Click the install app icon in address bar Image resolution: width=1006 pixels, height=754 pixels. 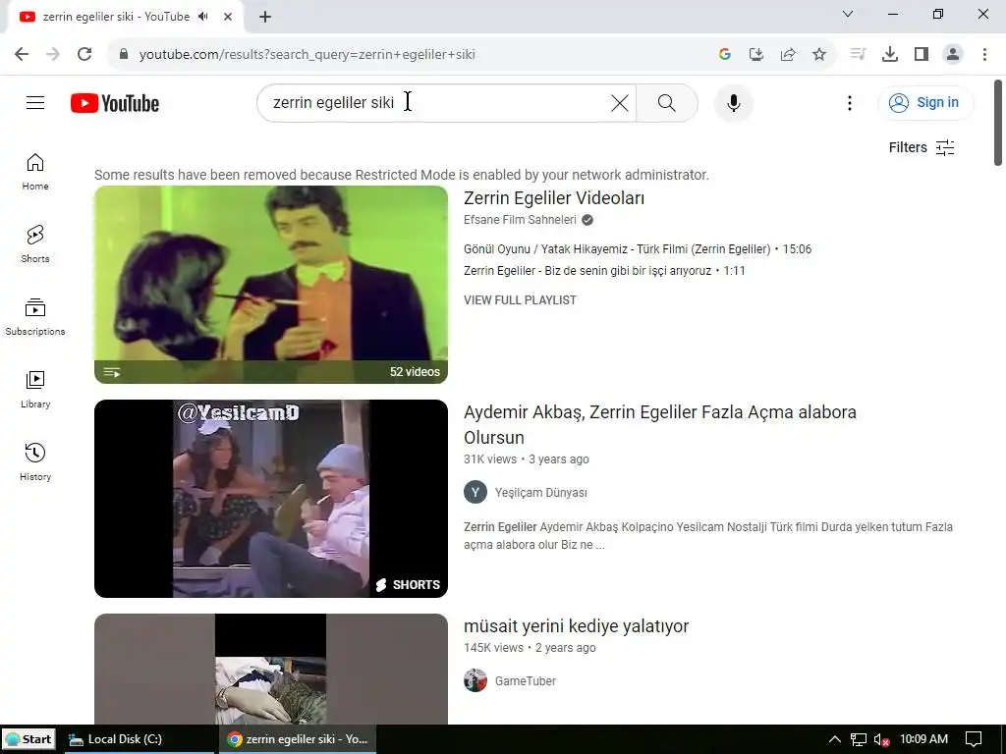756,54
